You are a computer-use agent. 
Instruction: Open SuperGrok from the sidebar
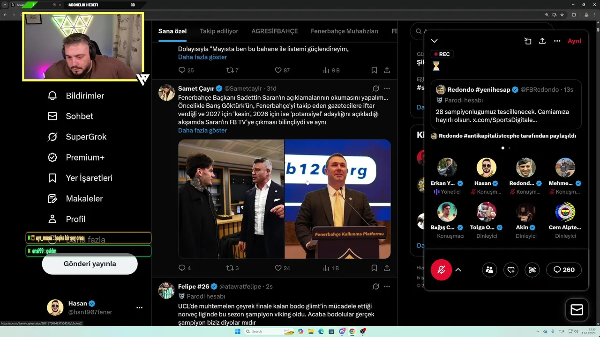coord(77,137)
